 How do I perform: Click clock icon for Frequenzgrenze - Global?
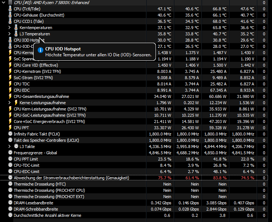[10, 152]
